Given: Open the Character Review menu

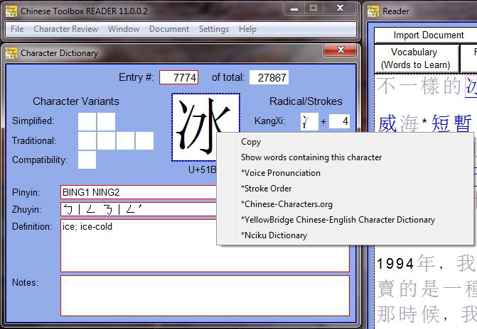Looking at the screenshot, I should point(65,29).
